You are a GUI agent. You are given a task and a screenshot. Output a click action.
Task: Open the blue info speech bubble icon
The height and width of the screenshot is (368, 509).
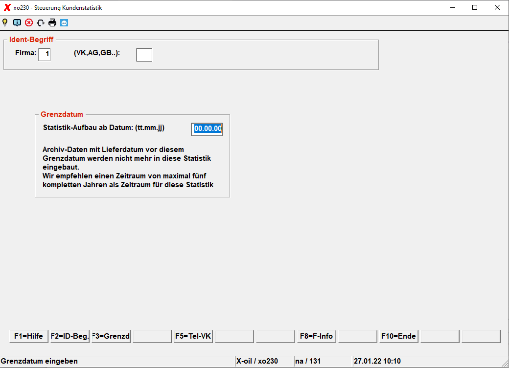point(17,22)
